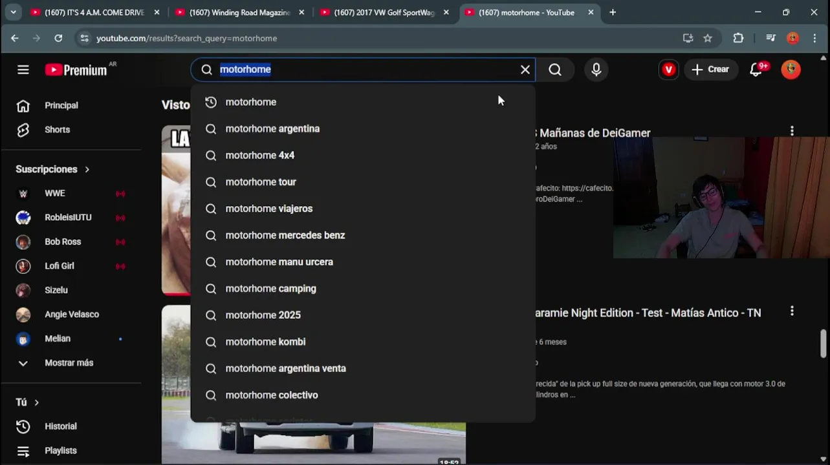Image resolution: width=830 pixels, height=465 pixels.
Task: Click the address bar URL
Action: (x=186, y=38)
